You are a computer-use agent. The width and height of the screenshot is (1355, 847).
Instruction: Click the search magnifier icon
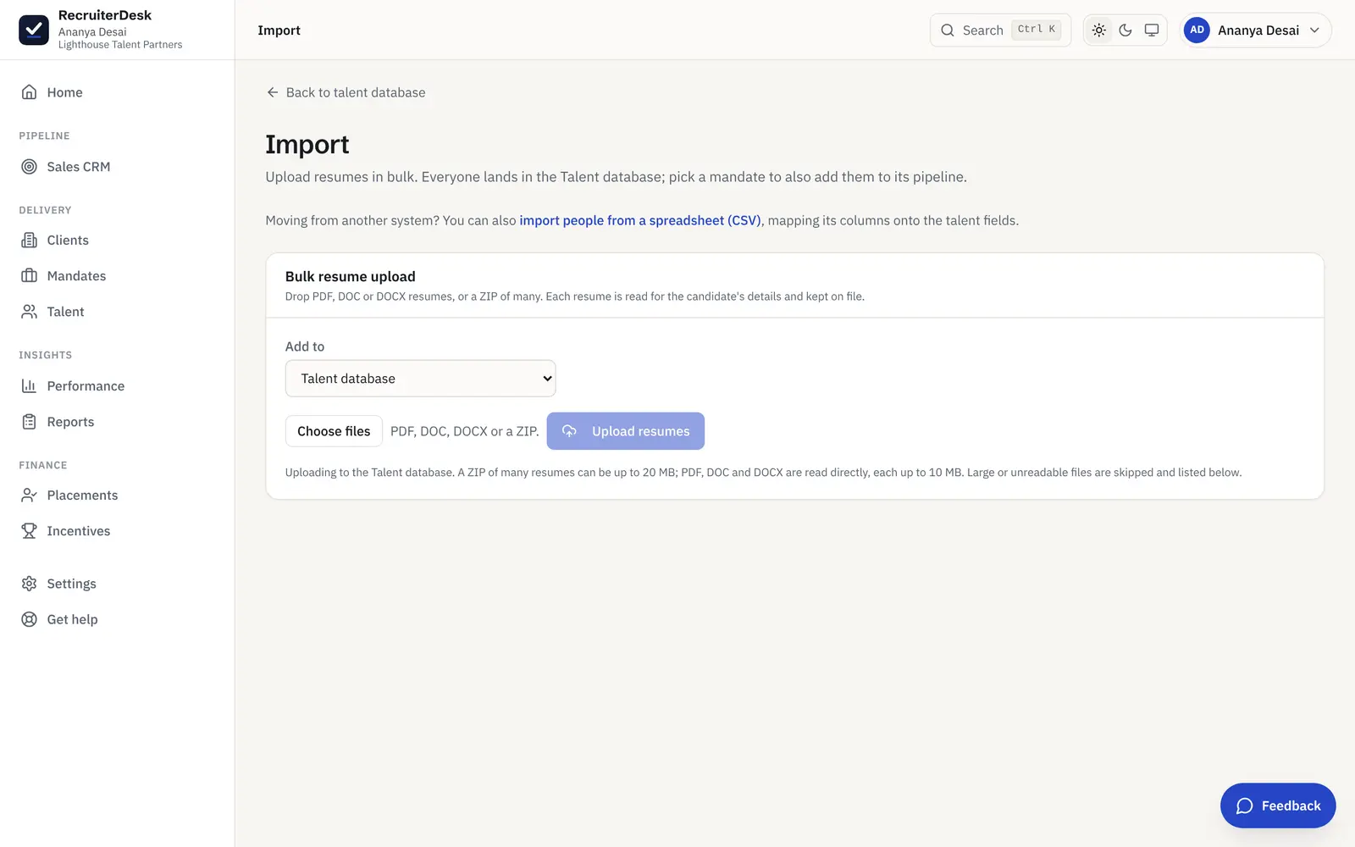tap(948, 30)
